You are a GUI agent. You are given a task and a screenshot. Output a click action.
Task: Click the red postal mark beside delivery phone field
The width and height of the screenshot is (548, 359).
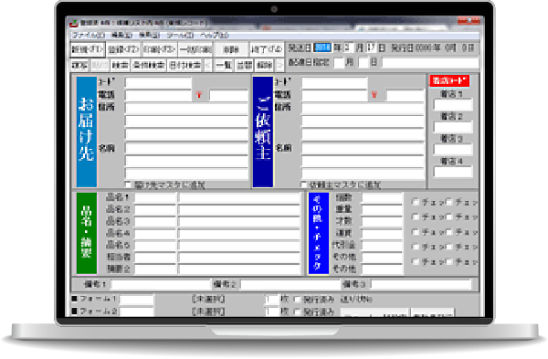[x=199, y=95]
